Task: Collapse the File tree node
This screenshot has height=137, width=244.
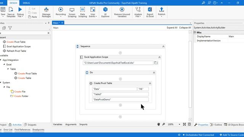Action: (x=4, y=87)
